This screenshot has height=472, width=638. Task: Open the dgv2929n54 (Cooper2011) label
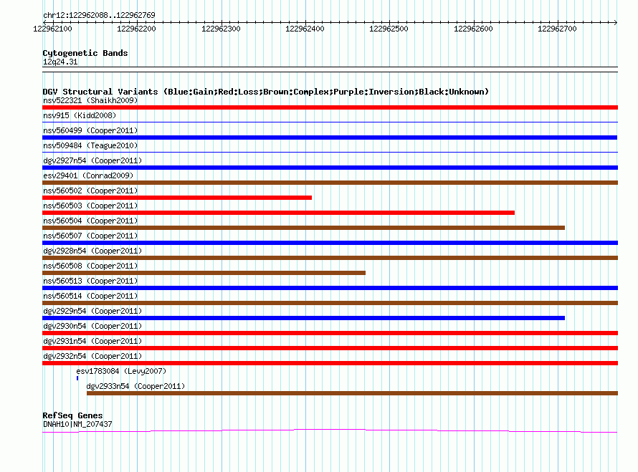pos(92,311)
